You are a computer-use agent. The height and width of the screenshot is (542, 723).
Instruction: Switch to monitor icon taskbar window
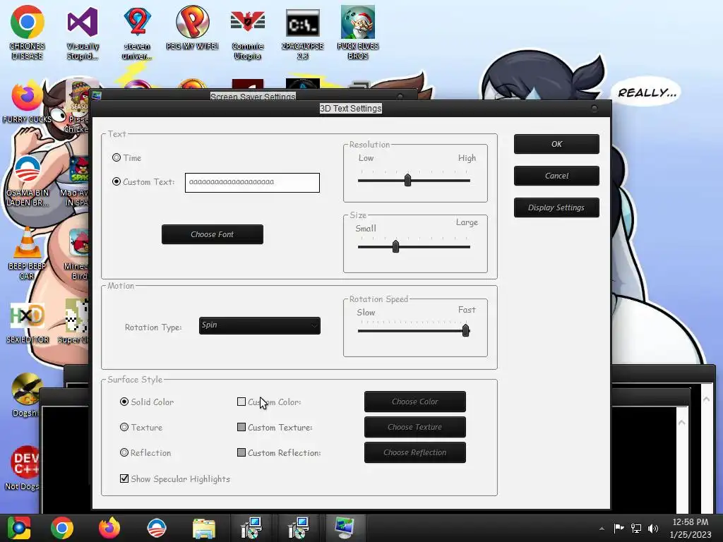point(345,528)
